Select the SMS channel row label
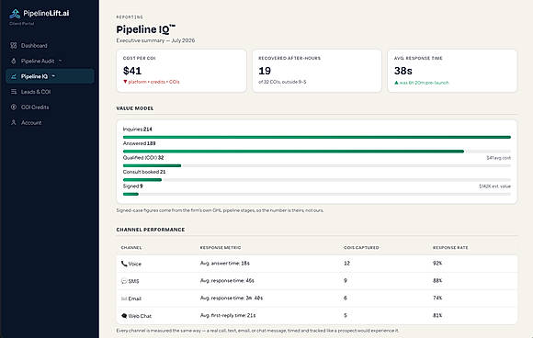Screen dimensions: 533x338 [x=133, y=281]
